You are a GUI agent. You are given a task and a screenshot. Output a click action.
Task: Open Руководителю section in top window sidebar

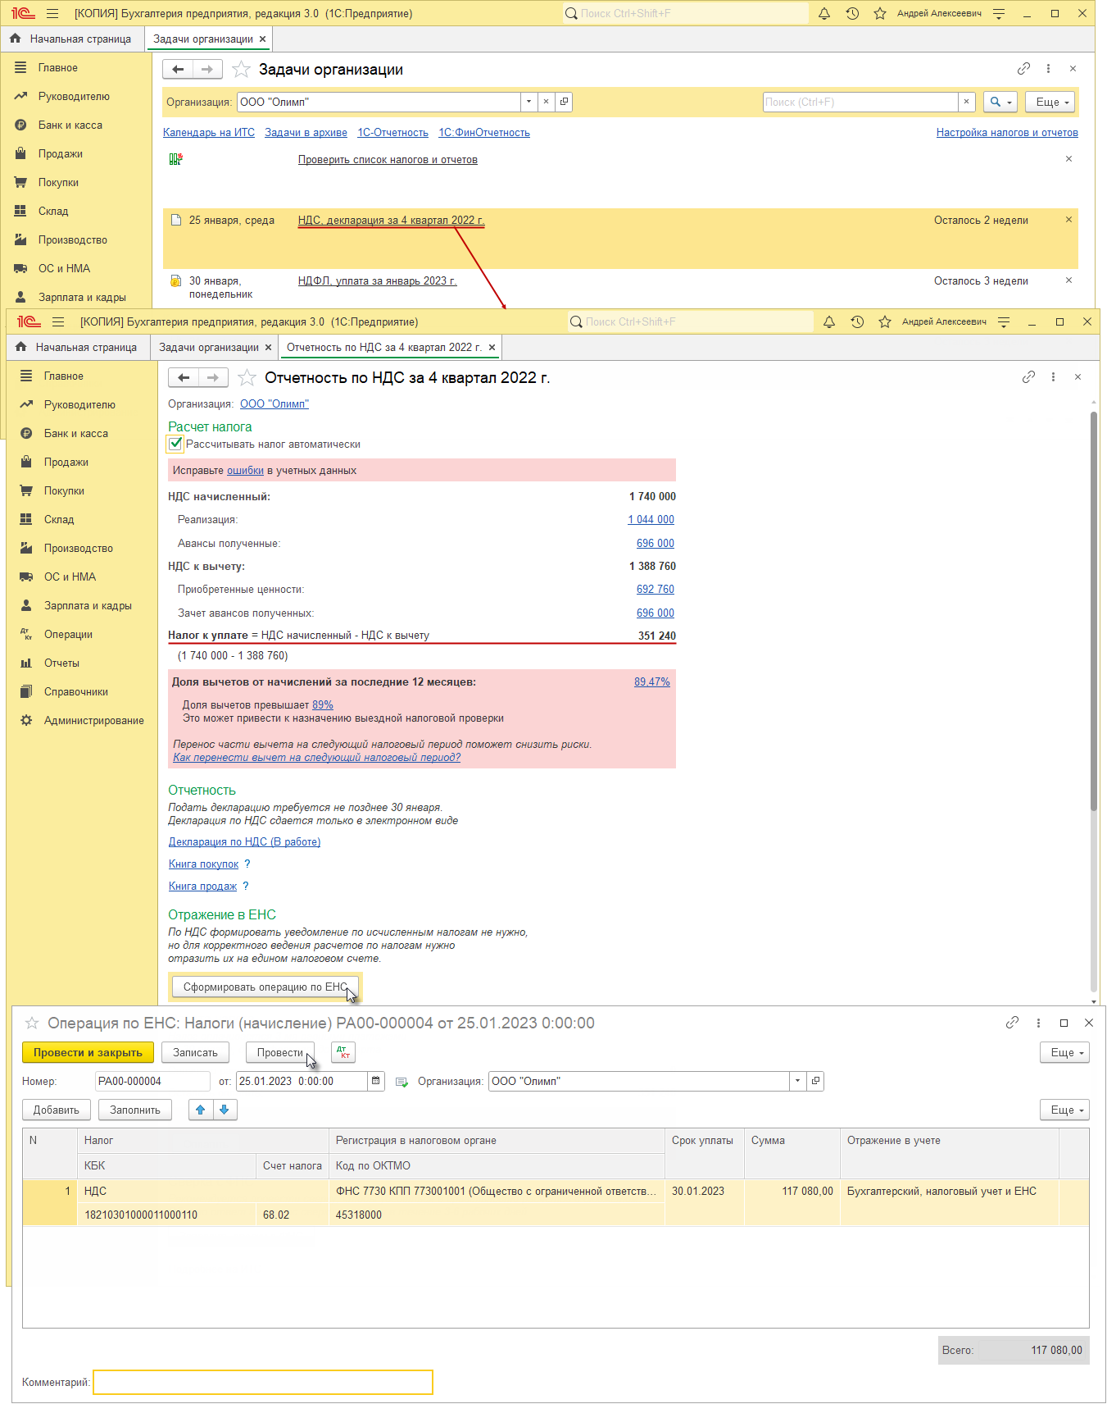(x=74, y=96)
